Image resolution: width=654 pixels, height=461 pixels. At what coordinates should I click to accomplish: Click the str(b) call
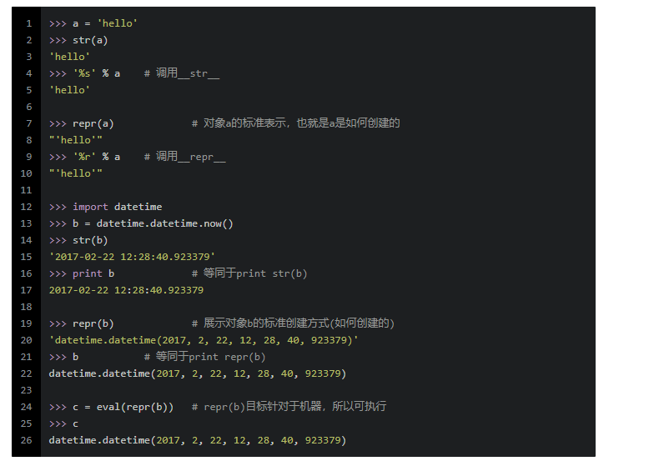pyautogui.click(x=90, y=240)
